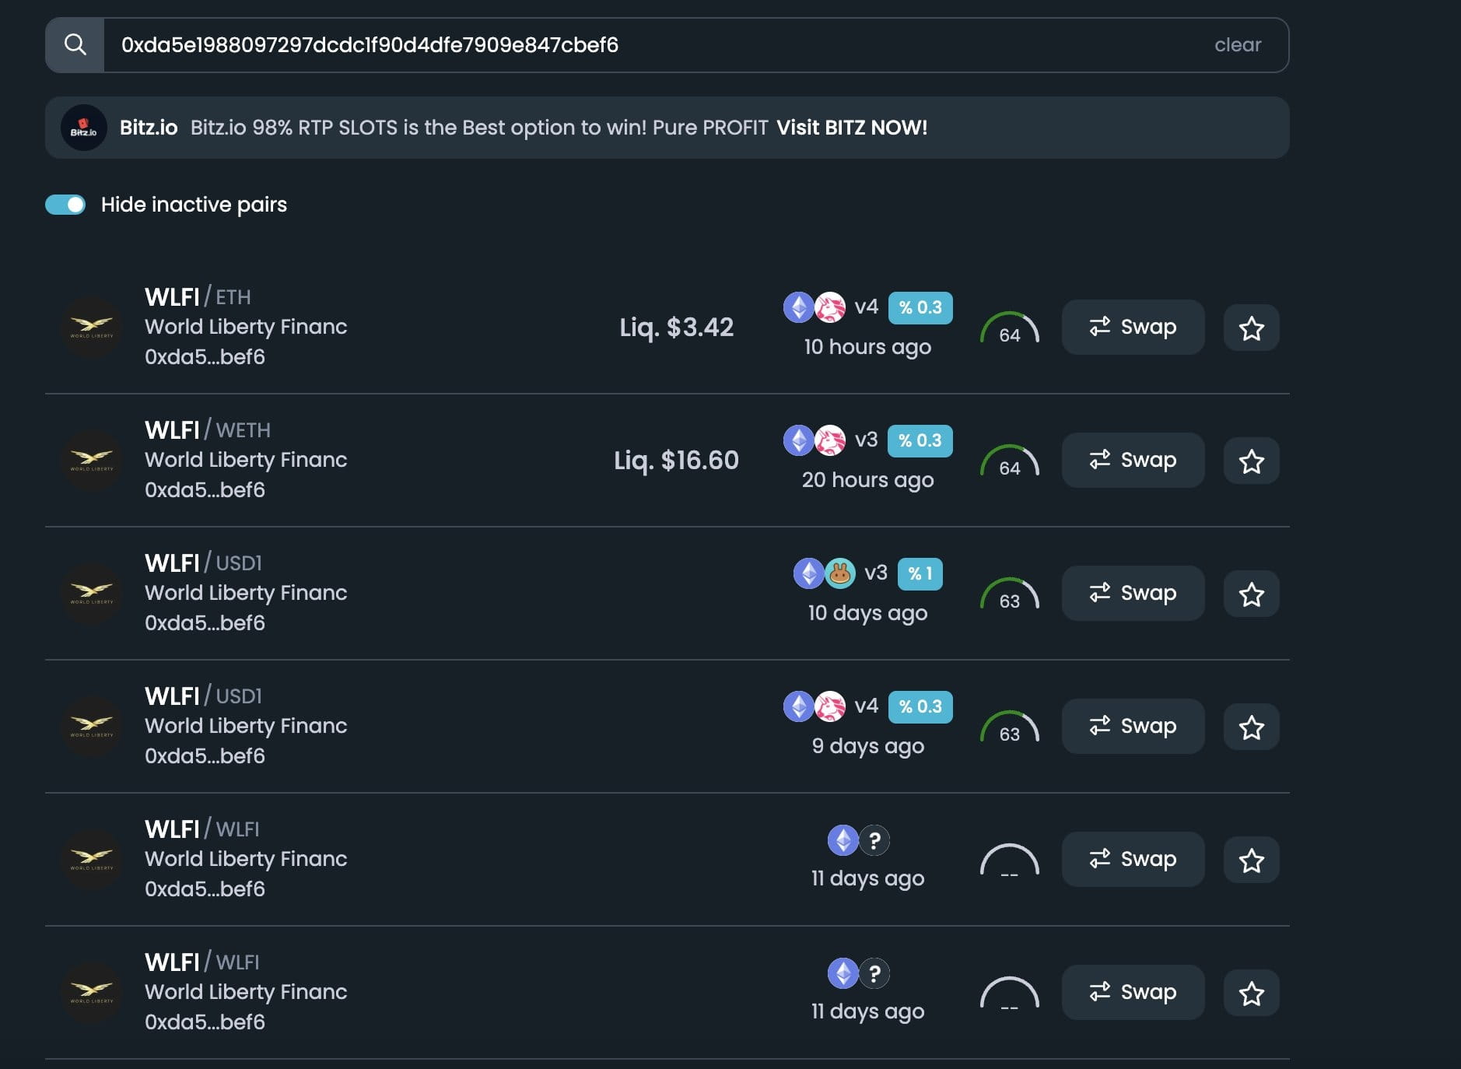Click the 9 days ago timestamp
This screenshot has height=1069, width=1461.
pyautogui.click(x=867, y=746)
